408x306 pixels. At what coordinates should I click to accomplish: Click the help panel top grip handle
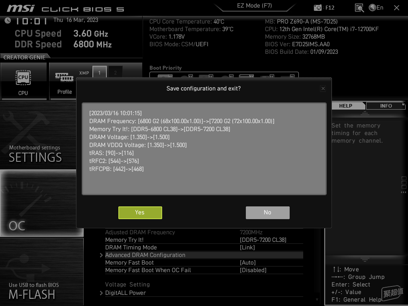coord(365,113)
